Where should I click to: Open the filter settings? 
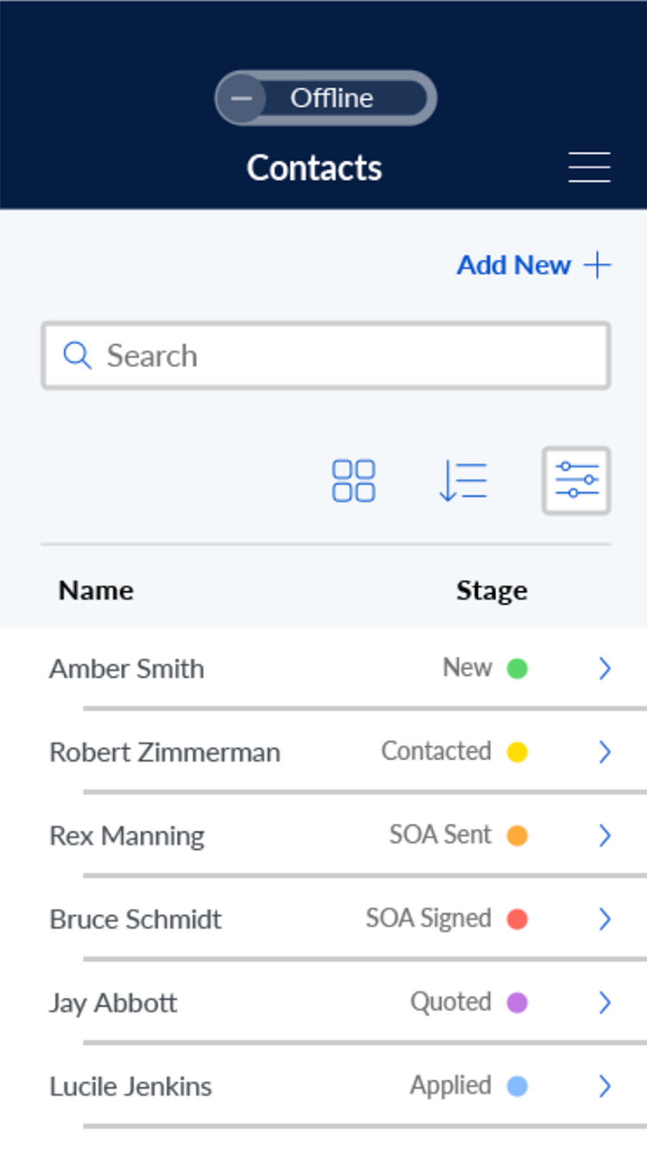tap(576, 481)
